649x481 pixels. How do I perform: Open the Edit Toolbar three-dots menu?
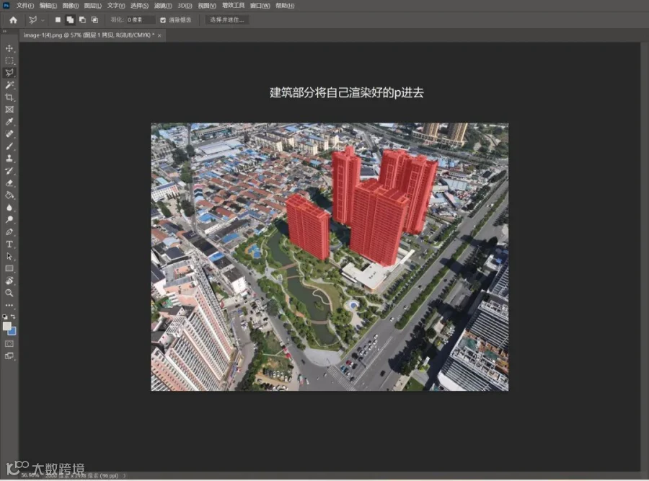(9, 305)
